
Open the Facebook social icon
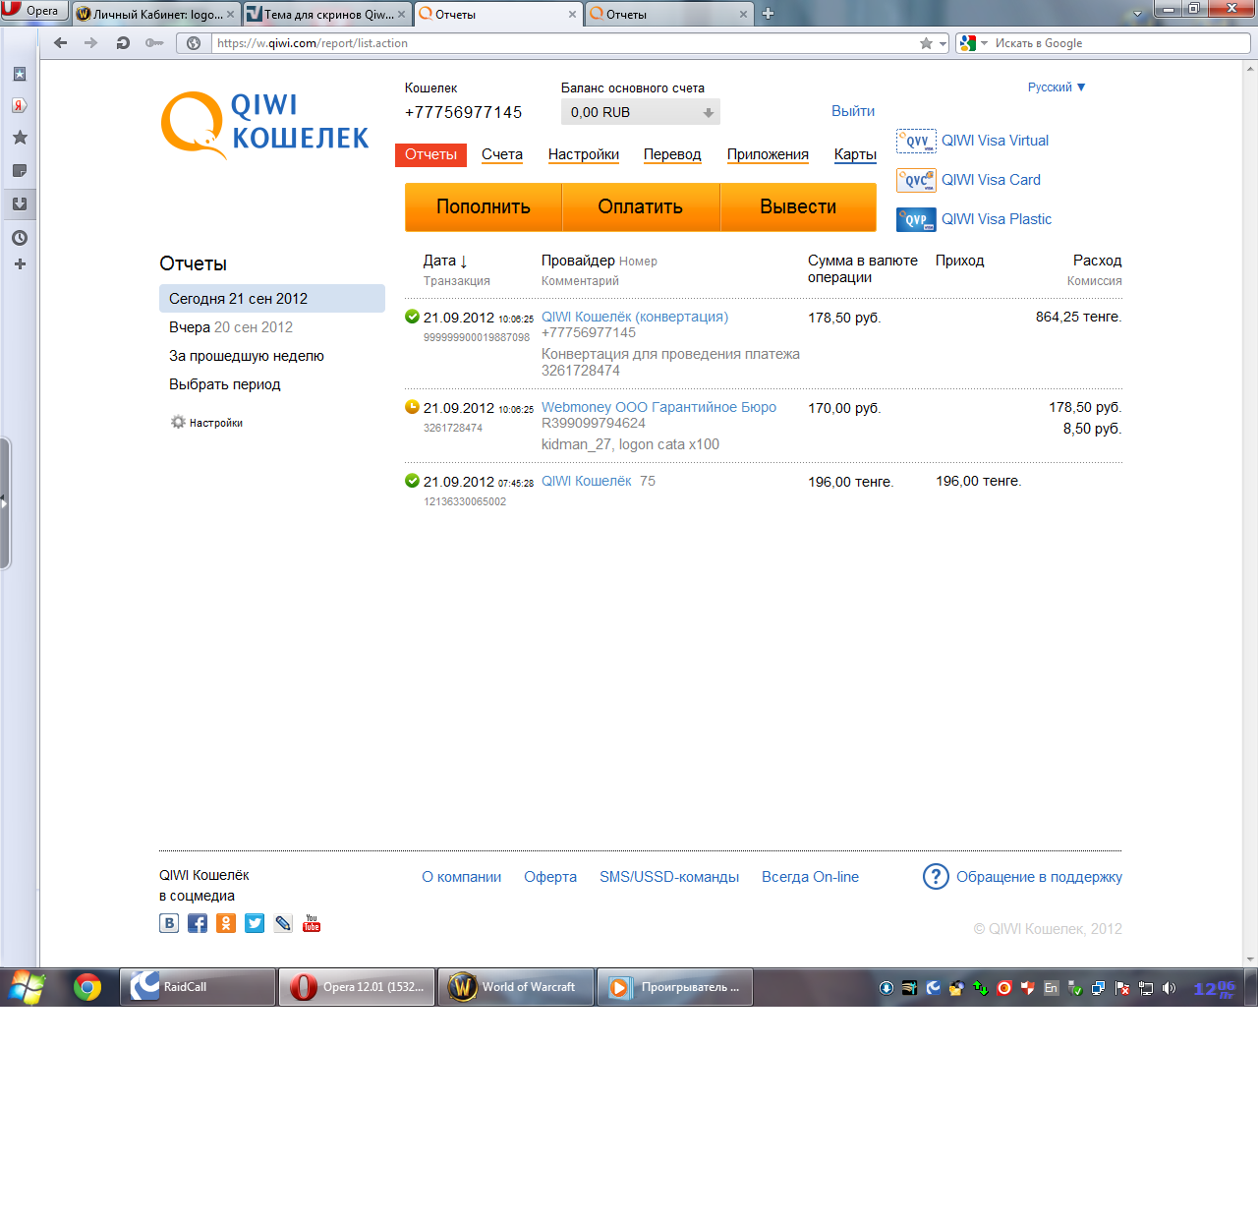tap(198, 923)
